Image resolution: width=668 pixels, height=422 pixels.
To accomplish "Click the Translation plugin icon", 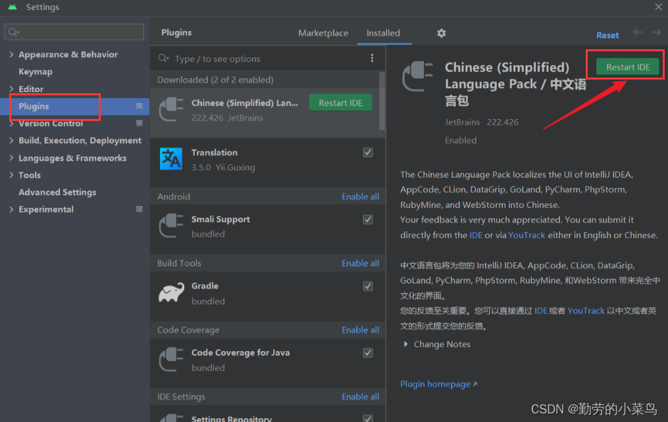I will [171, 158].
